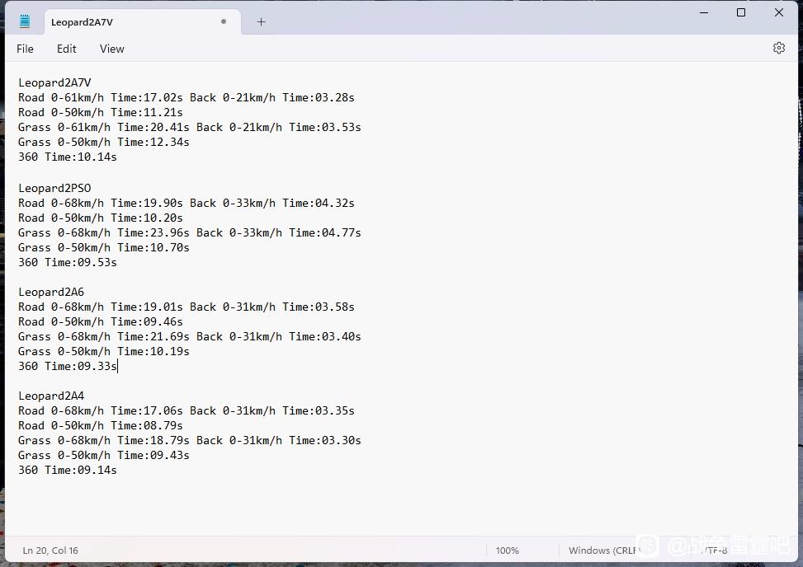803x567 pixels.
Task: Place cursor in line 'Road 0-68km/h Time:19.01s'
Action: [x=101, y=307]
